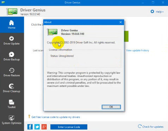This screenshot has height=131, width=168.
Task: Click the License information group label
Action: (x=60, y=50)
